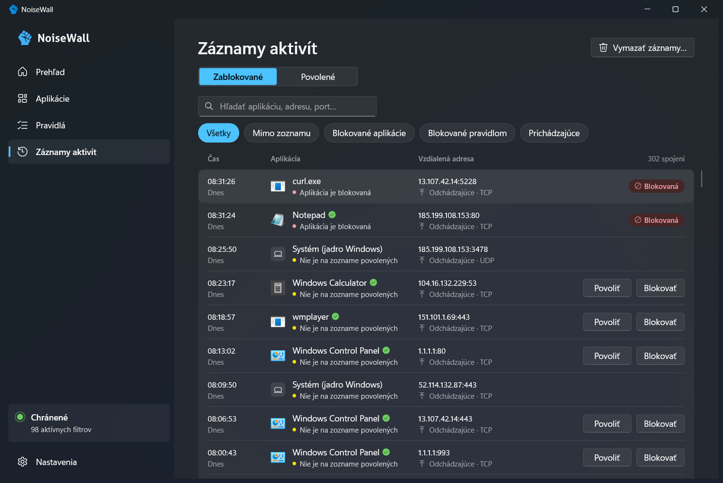Select the Prichádzajúce filter chip

coord(554,133)
